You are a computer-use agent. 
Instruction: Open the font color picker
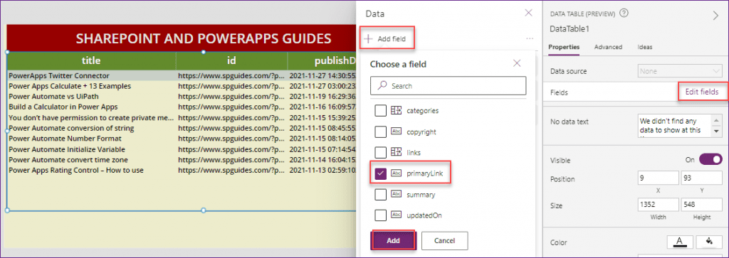pos(680,242)
